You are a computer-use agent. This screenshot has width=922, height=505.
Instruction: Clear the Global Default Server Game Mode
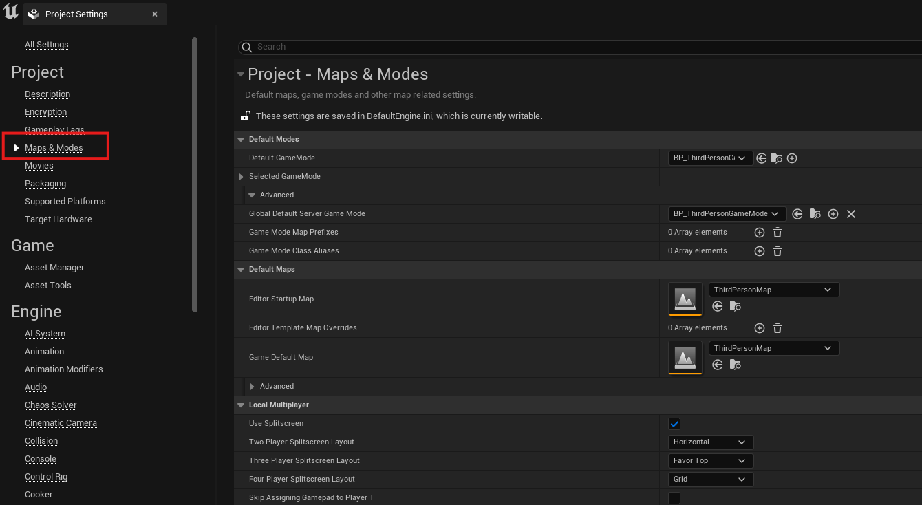point(851,214)
